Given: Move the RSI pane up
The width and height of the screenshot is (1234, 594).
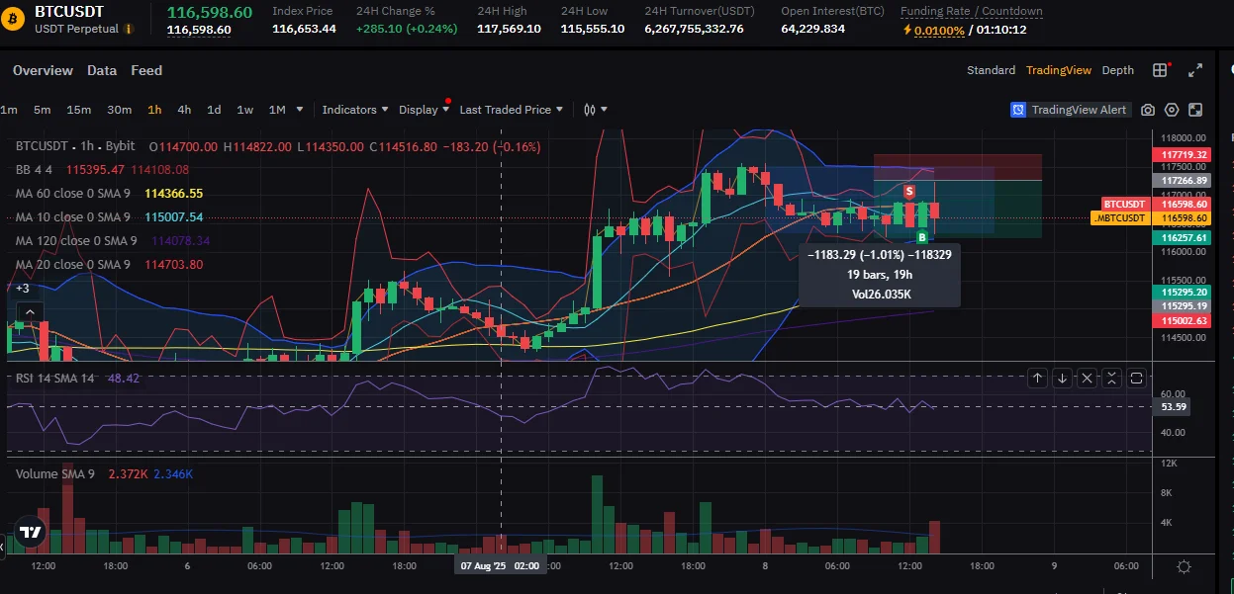Looking at the screenshot, I should 1038,378.
